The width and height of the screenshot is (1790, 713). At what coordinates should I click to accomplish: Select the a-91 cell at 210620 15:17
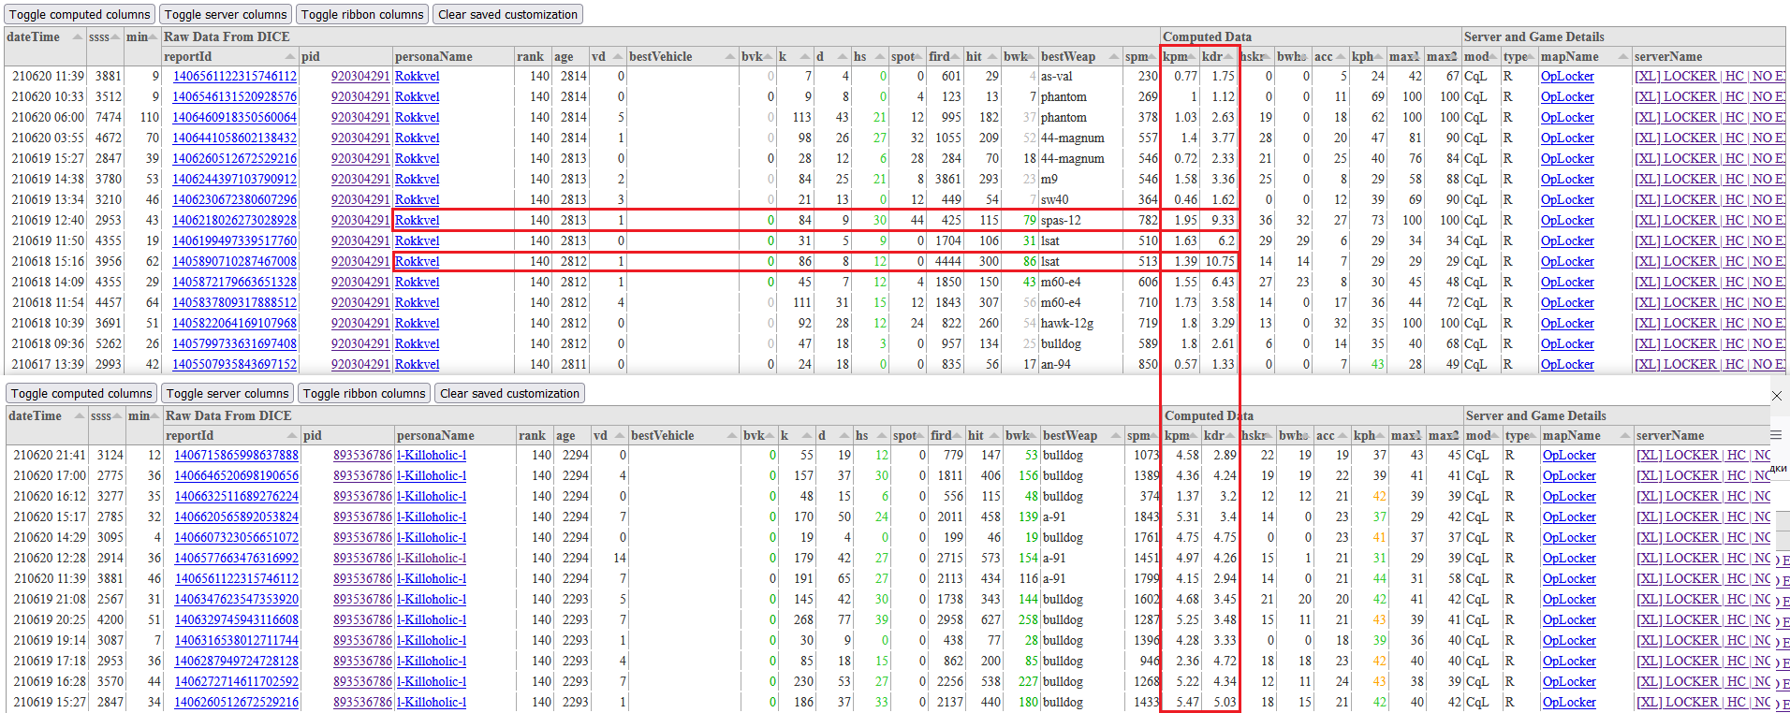pyautogui.click(x=1056, y=517)
